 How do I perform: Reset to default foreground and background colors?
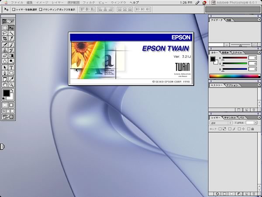point(4,98)
